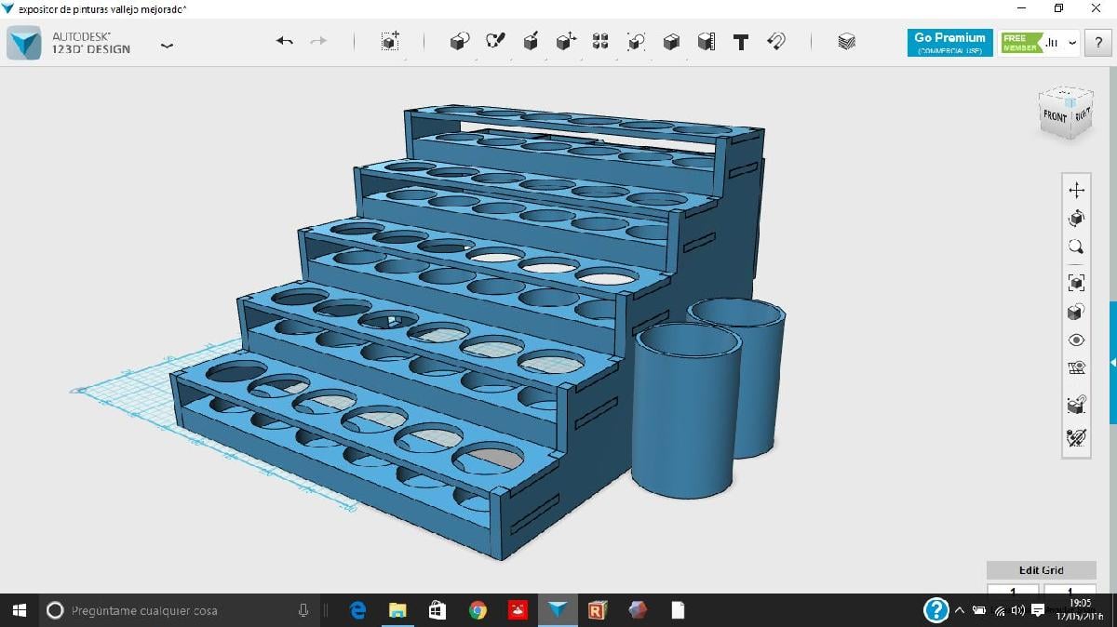1117x627 pixels.
Task: Select the Text tool
Action: click(x=741, y=42)
